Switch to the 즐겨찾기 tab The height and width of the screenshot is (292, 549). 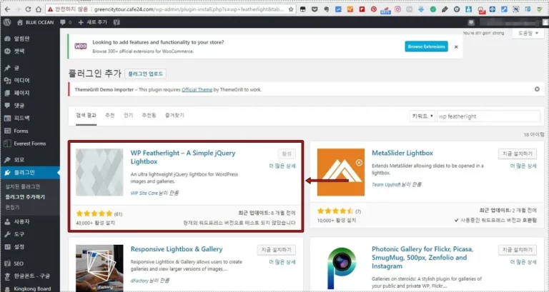click(174, 116)
